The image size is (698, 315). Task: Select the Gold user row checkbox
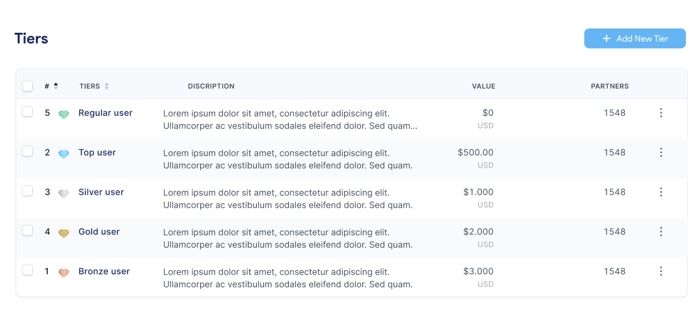coord(27,231)
